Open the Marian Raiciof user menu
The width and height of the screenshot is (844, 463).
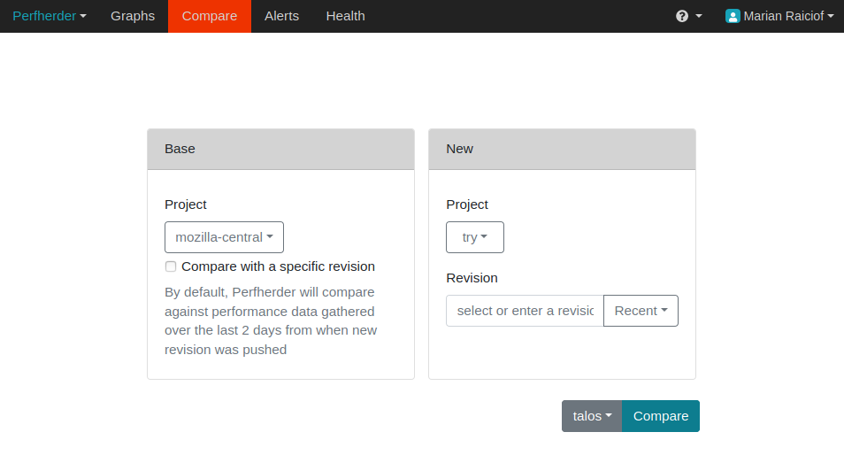point(787,16)
